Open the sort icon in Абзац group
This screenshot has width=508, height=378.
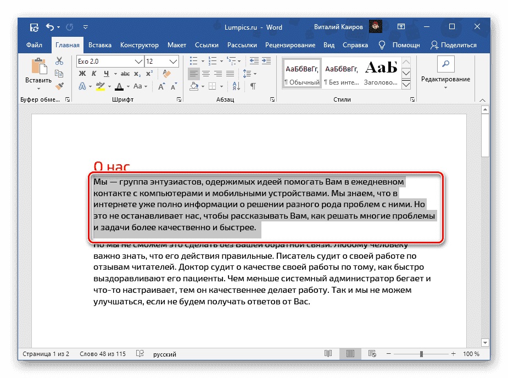236,86
